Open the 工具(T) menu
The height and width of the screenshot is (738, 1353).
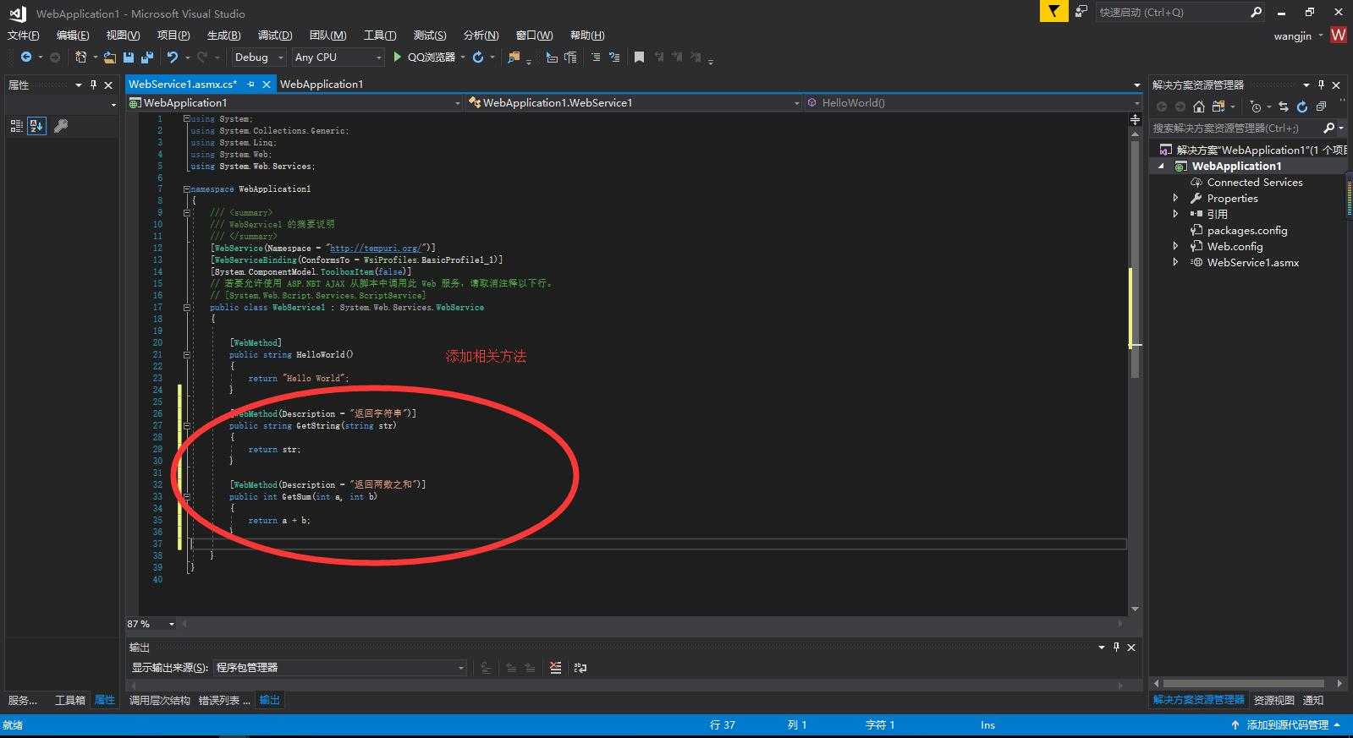(380, 35)
